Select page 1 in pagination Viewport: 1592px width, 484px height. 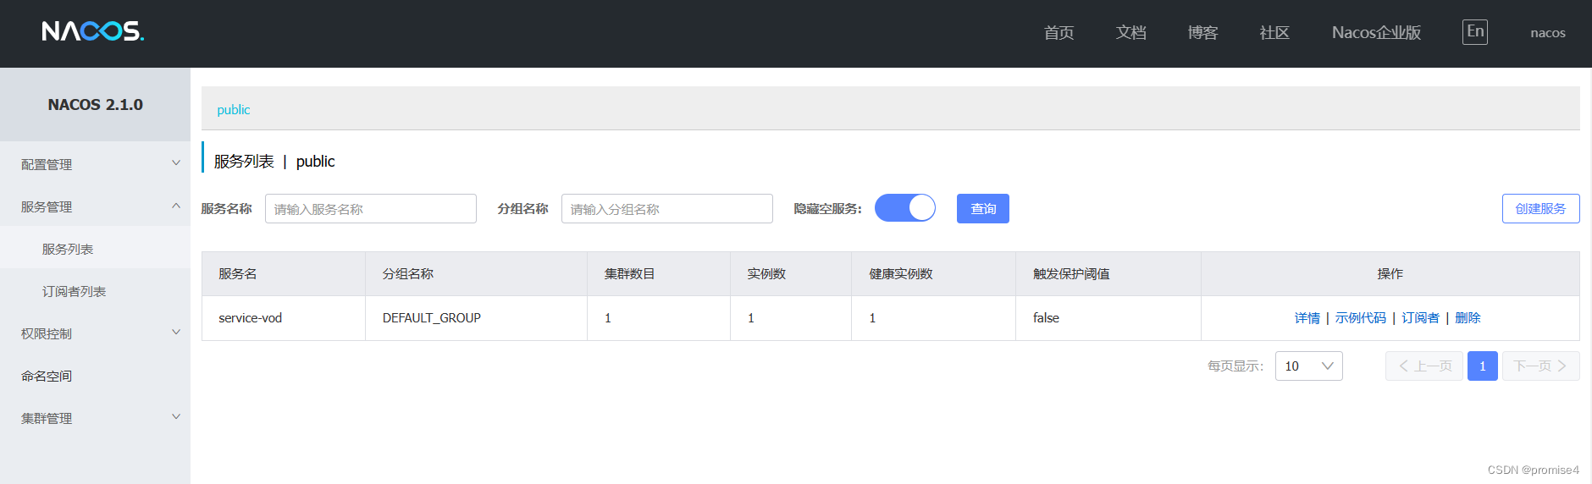click(1483, 366)
